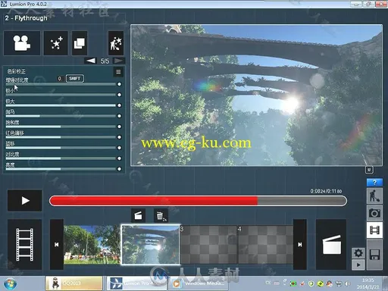Click the movie camera record icon
This screenshot has height=291, width=388.
coord(22,43)
